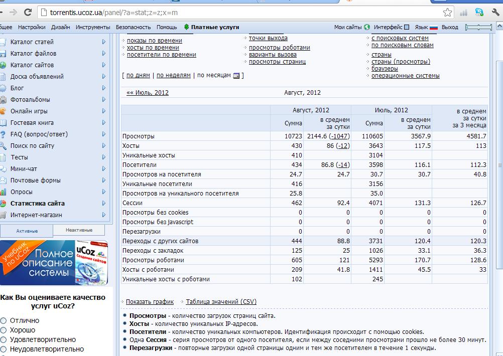
Task: Switch to the 'Неактивные' tab
Action: coord(79,230)
